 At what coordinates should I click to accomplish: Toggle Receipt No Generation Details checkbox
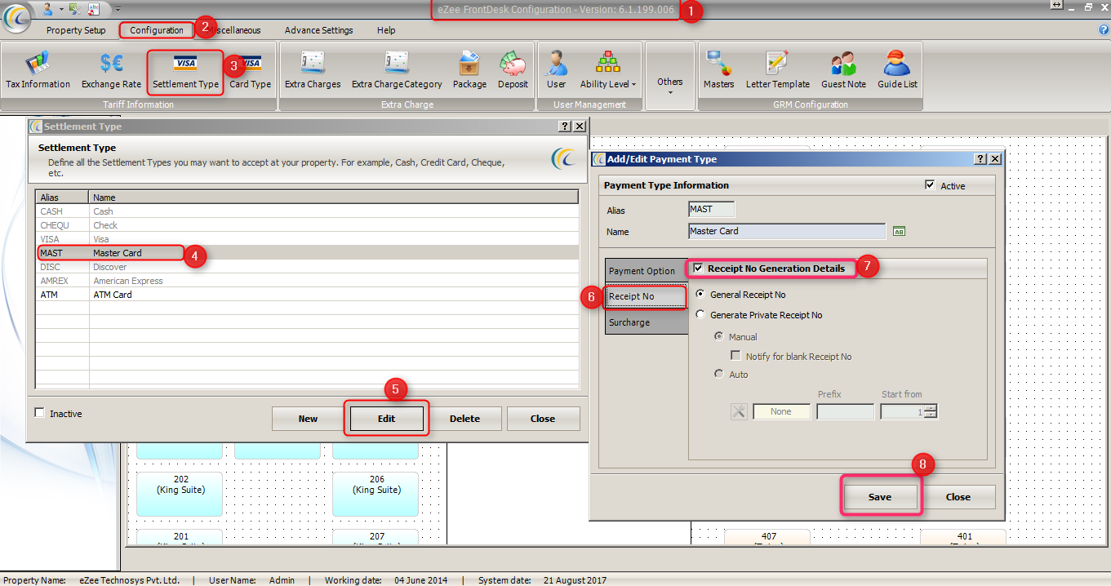coord(698,268)
